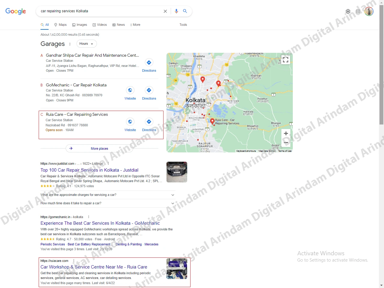Image resolution: width=384 pixels, height=288 pixels.
Task: Click the Denting & Painting sitelink
Action: click(129, 244)
